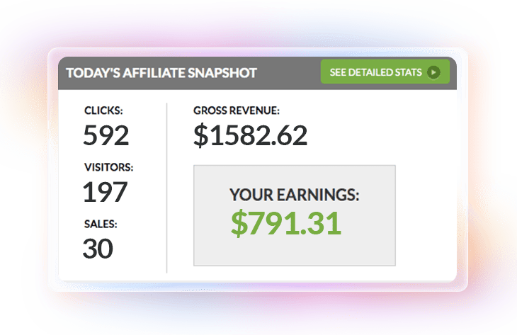Click the Clicks label
Screen dimensions: 517x335
(x=103, y=110)
